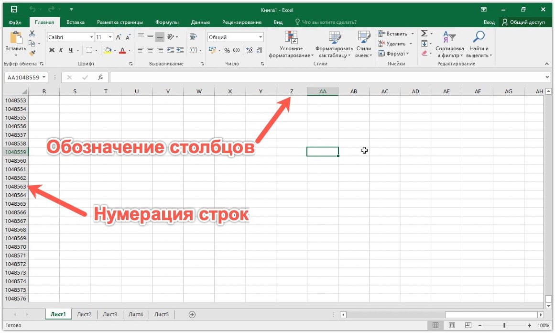The width and height of the screenshot is (555, 333).
Task: Open Форматировать как таблицу gallery
Action: [x=334, y=44]
